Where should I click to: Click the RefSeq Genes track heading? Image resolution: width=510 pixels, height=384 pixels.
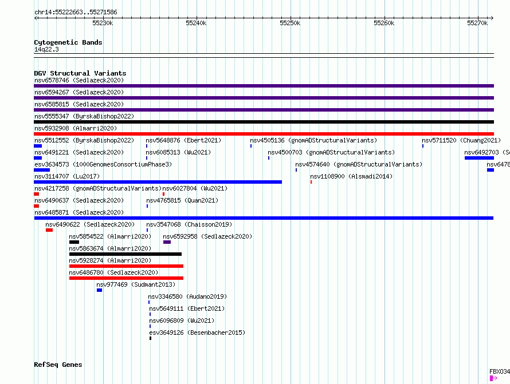pos(58,365)
